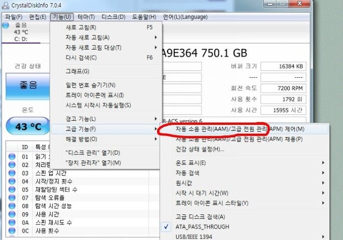This screenshot has height=240, width=343.
Task: Toggle 트레이 아이콘에 표시(I) option
Action: point(106,95)
